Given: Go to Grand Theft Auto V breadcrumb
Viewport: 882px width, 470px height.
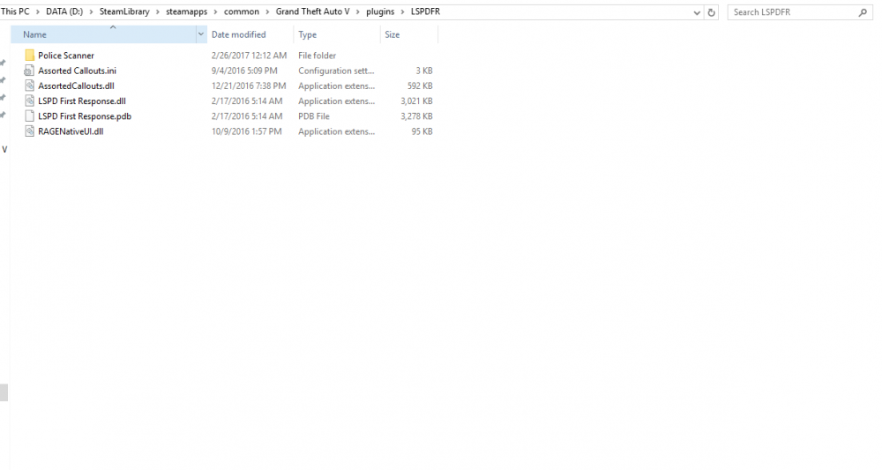Looking at the screenshot, I should coord(313,11).
